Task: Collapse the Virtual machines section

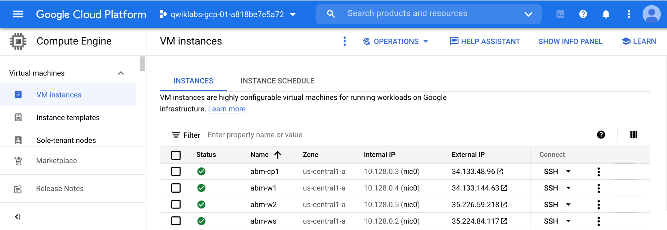Action: (121, 73)
